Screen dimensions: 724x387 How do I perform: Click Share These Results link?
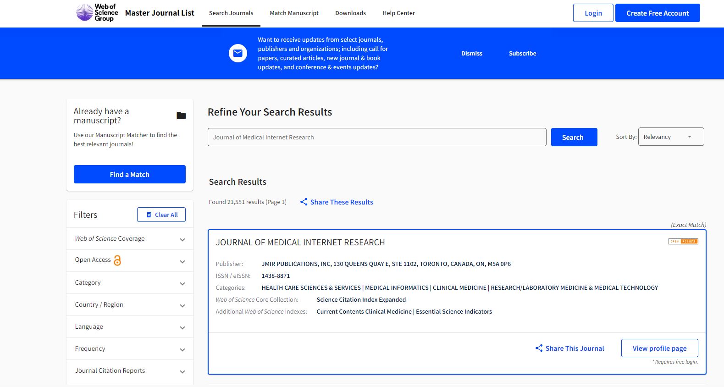click(x=342, y=202)
